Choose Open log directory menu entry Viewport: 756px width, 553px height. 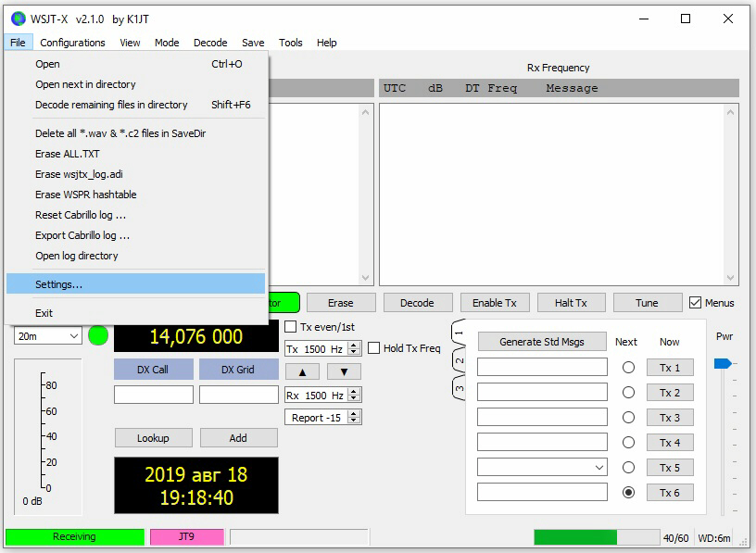[x=135, y=256]
